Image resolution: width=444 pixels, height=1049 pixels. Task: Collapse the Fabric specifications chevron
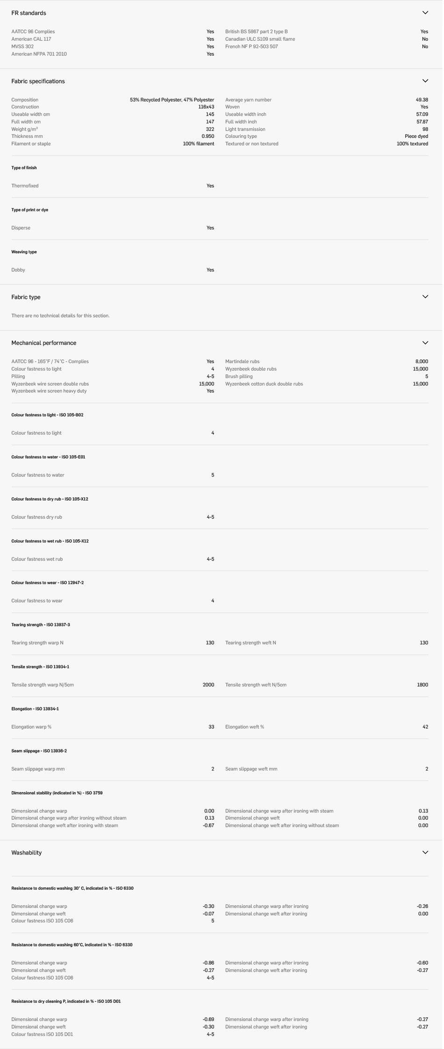click(x=425, y=81)
